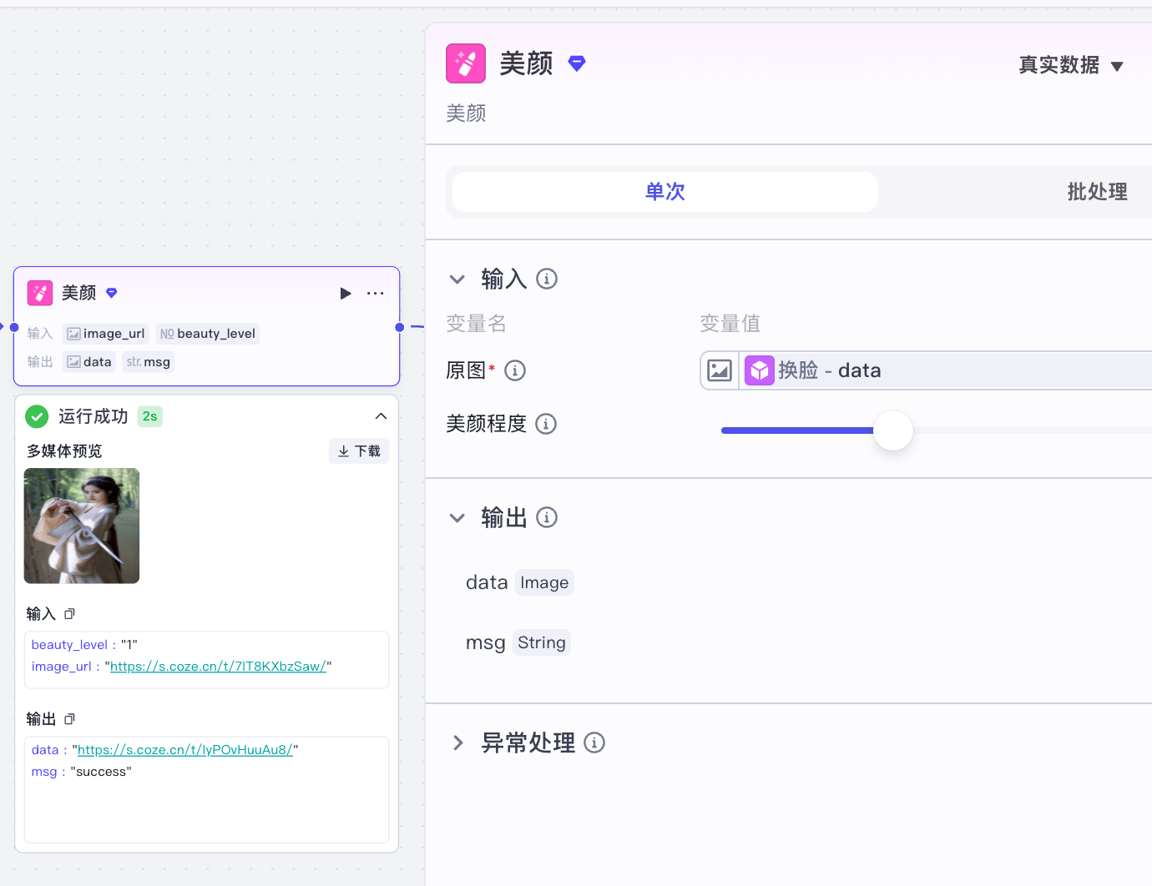The width and height of the screenshot is (1152, 886).
Task: Click the info icon beside 原图
Action: 515,370
